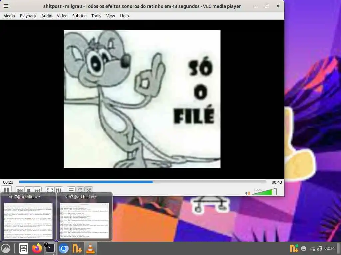
Task: Open Chromium browser from taskbar
Action: 64,248
